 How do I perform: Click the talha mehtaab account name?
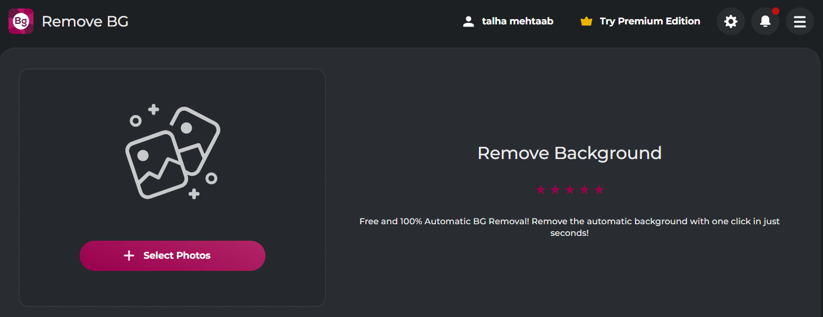coord(517,21)
